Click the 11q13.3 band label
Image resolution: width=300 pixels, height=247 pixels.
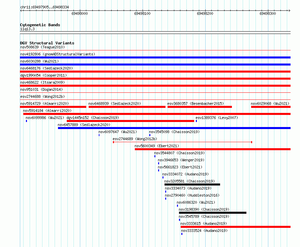(x=27, y=29)
